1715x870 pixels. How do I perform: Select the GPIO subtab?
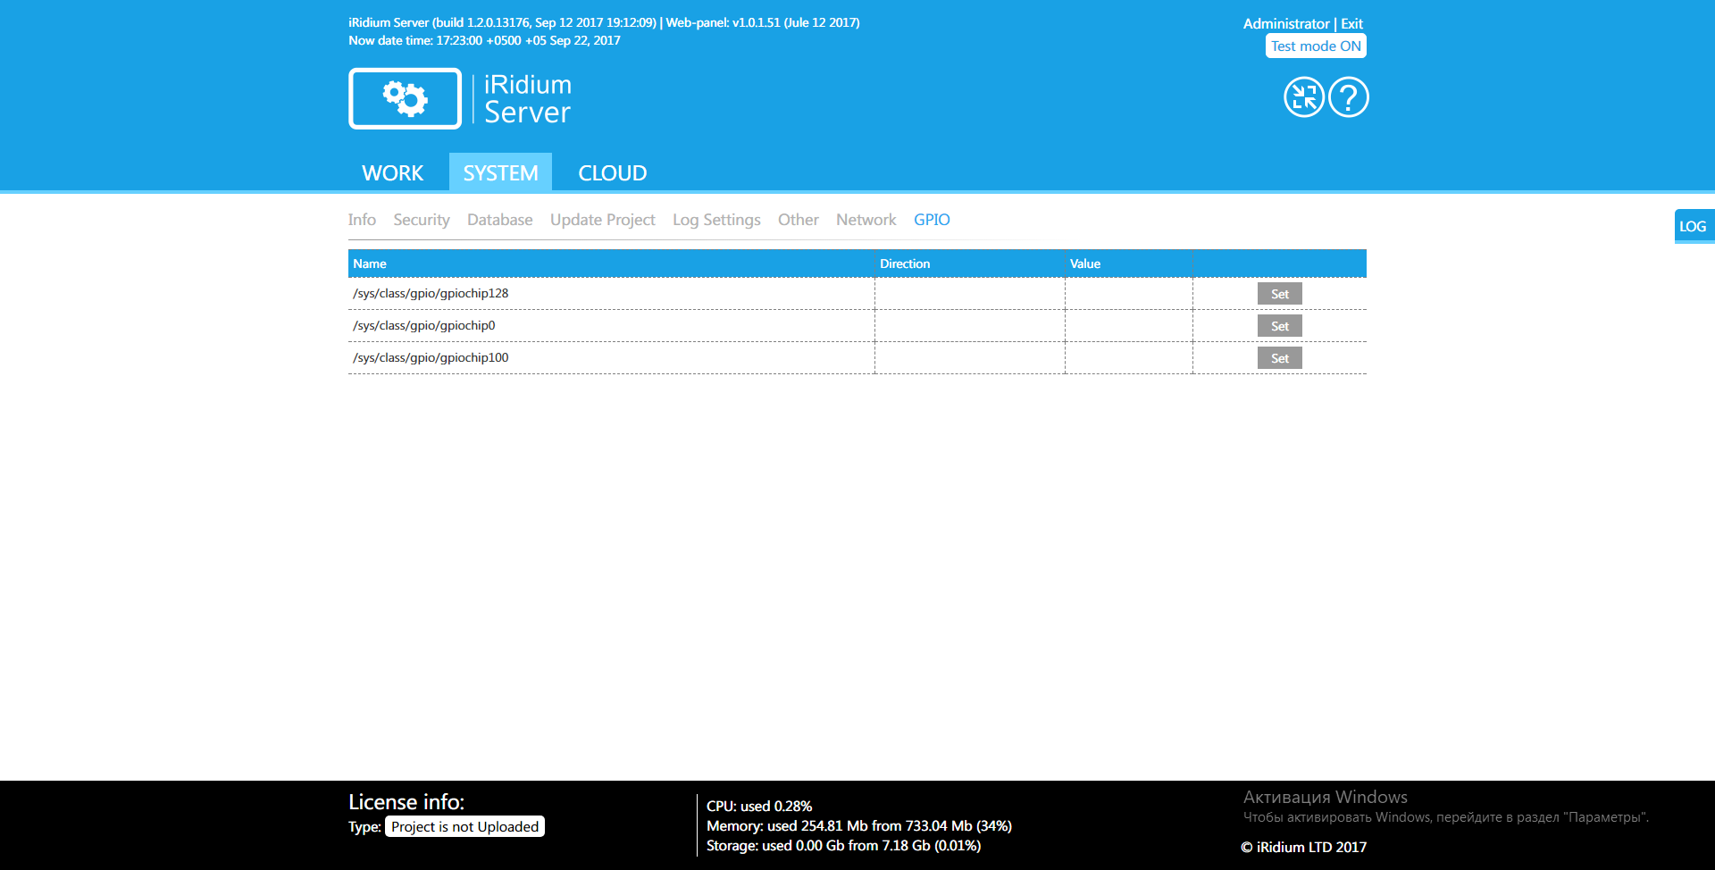click(x=932, y=220)
